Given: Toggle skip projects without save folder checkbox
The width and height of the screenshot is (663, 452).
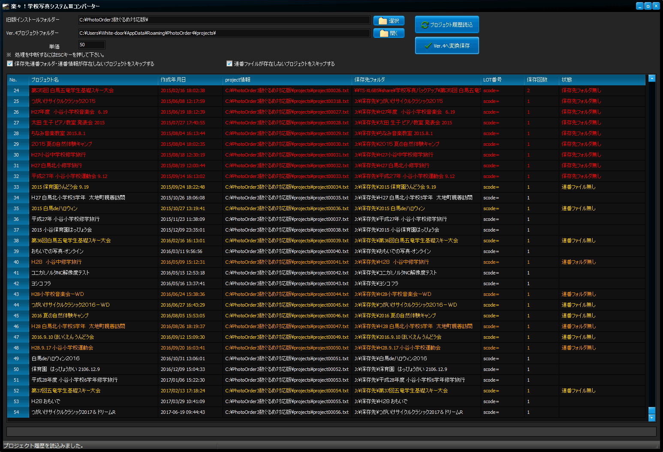Looking at the screenshot, I should (x=10, y=63).
